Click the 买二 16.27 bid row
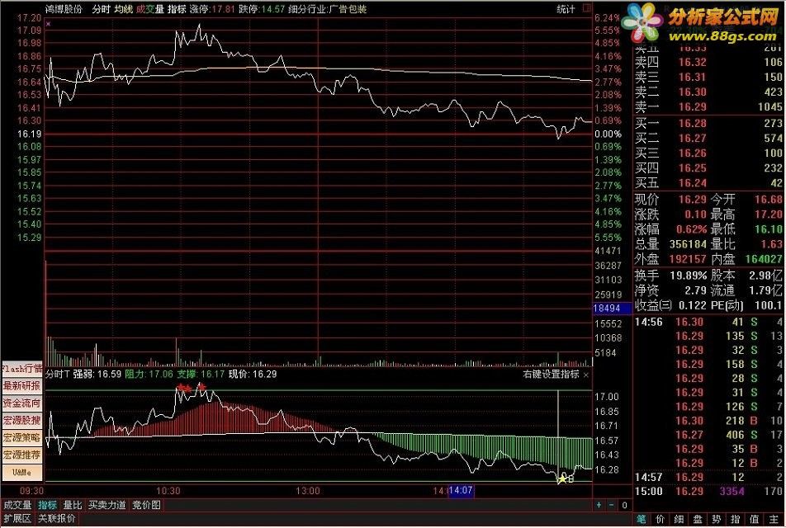 tap(708, 139)
